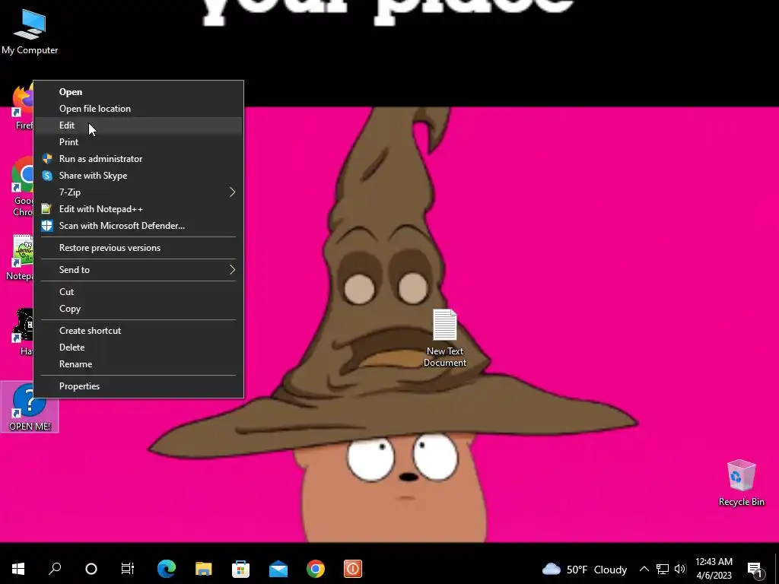
Task: Choose Create shortcut
Action: point(138,331)
